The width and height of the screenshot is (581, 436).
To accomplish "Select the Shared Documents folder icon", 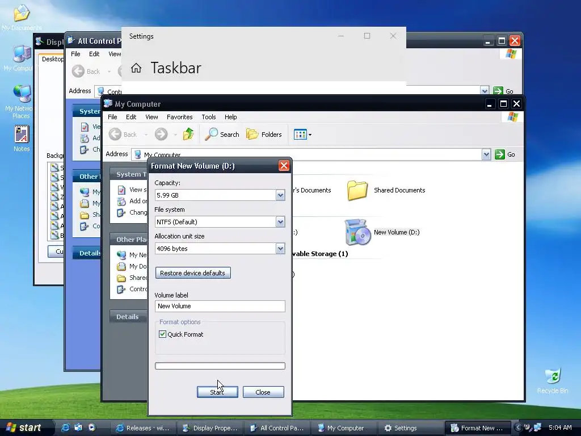I will point(357,191).
